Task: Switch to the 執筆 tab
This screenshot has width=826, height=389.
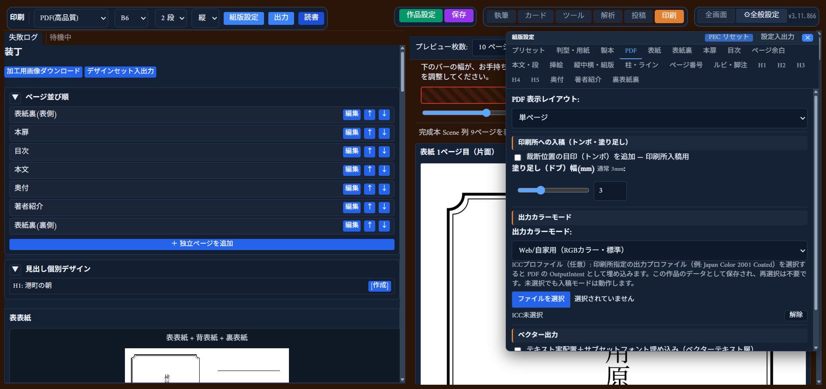Action: point(501,16)
